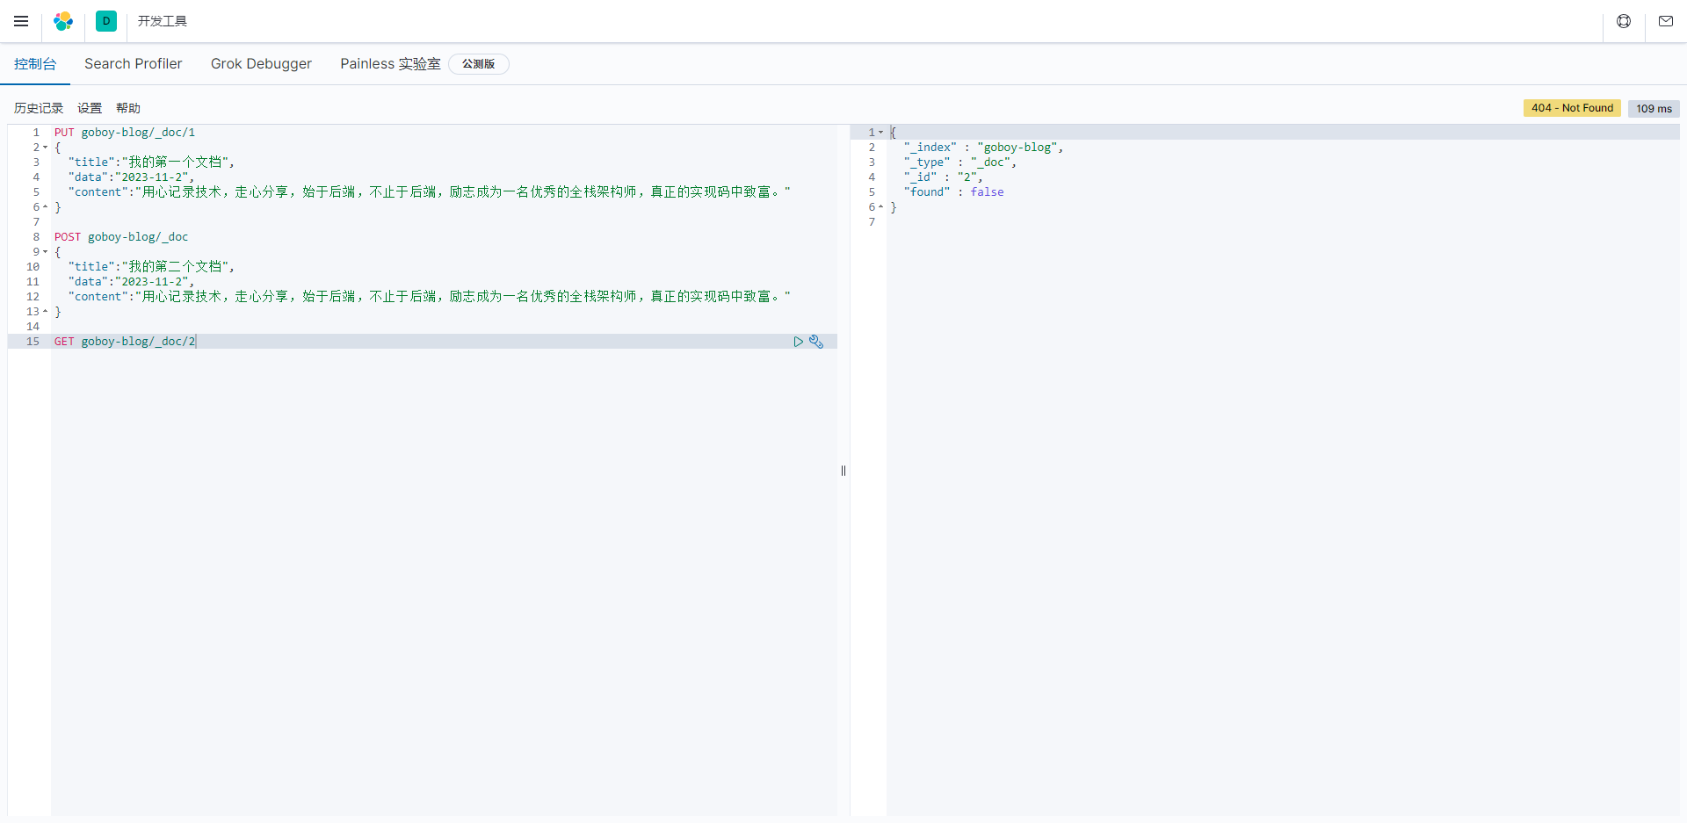Click "found" : false response line
1687x823 pixels.
(954, 192)
